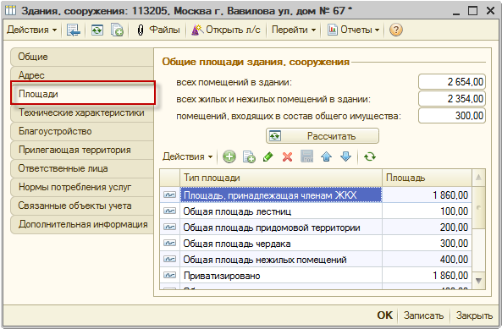
Task: Click the residential and non-residential area field 2 354,00
Action: coord(452,98)
